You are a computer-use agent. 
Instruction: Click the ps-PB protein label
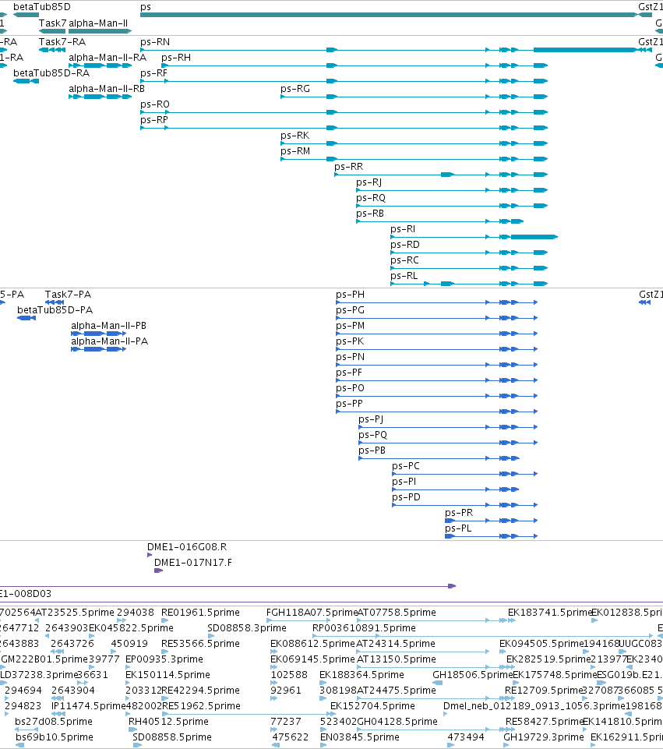[x=372, y=450]
